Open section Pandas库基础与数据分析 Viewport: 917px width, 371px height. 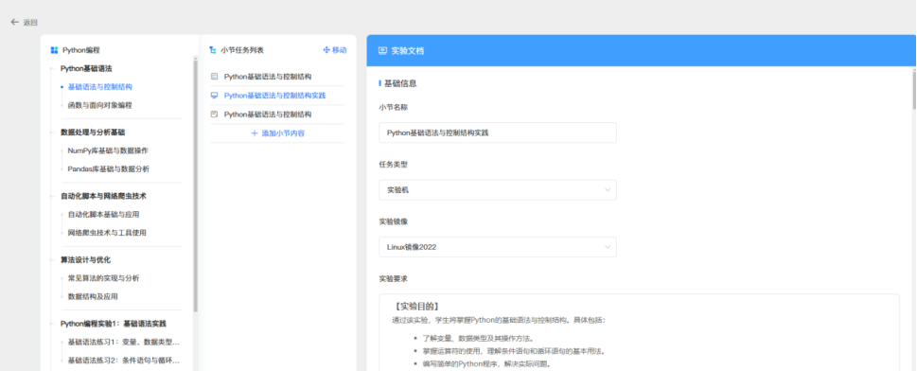[109, 169]
